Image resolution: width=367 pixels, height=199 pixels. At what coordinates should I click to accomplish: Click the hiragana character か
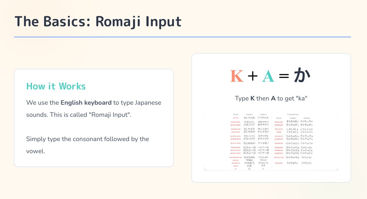point(302,76)
